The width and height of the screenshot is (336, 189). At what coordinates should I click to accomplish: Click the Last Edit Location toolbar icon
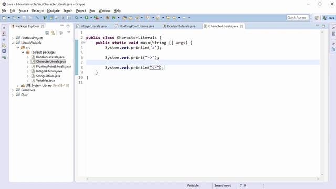click(x=168, y=18)
